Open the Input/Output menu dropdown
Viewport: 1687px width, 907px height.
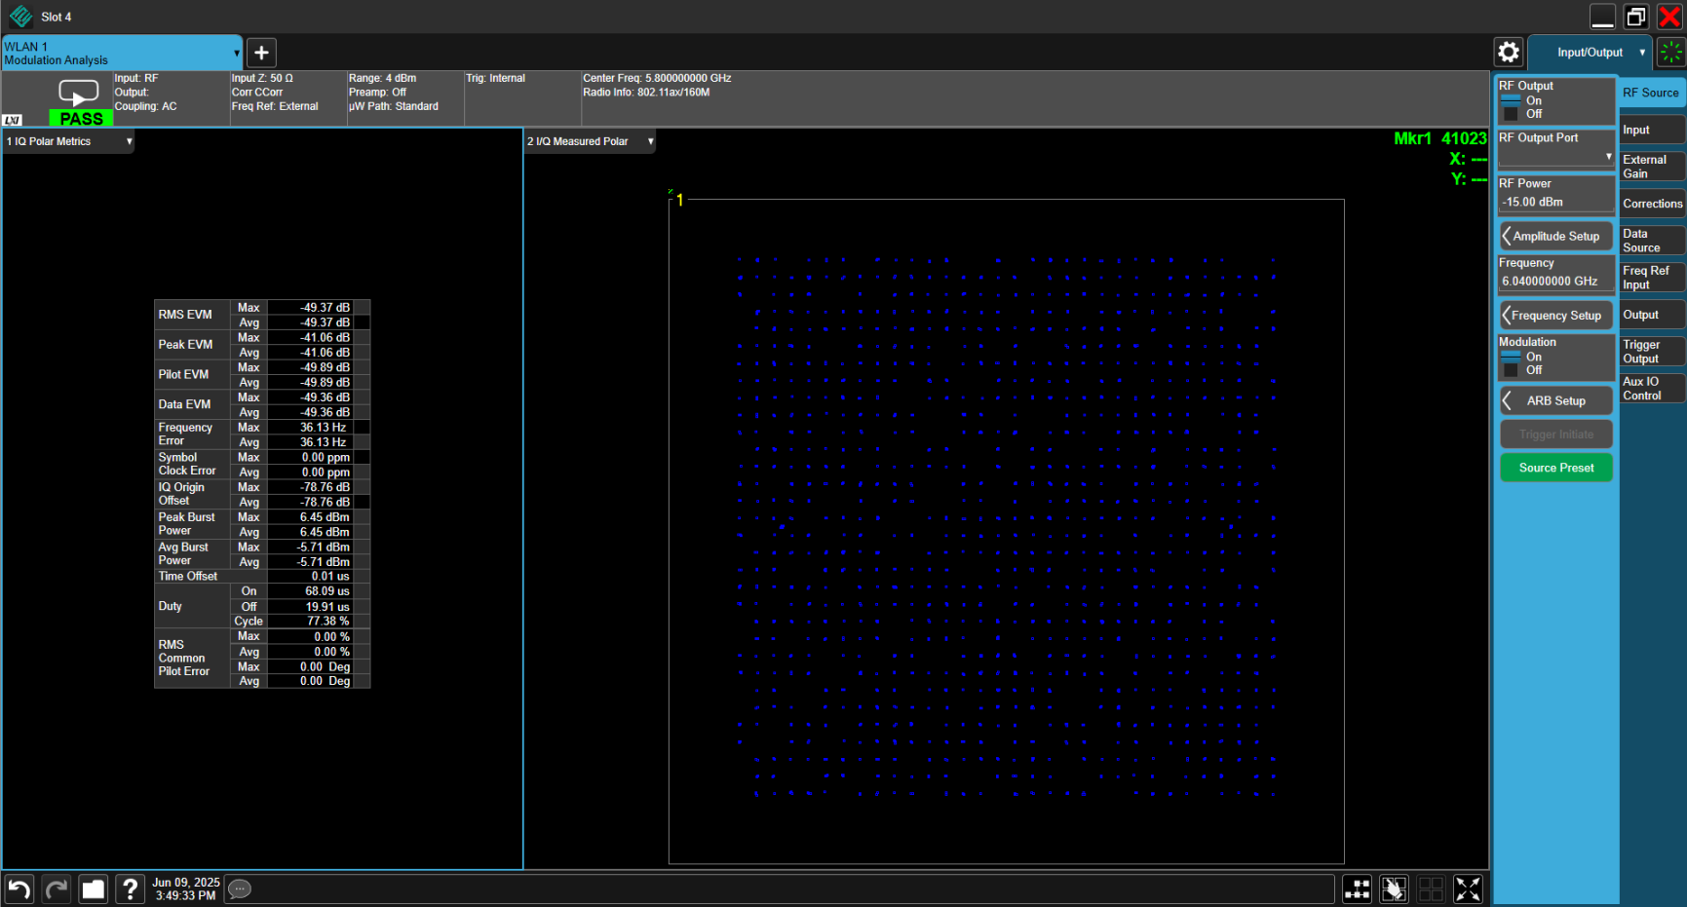click(1590, 53)
